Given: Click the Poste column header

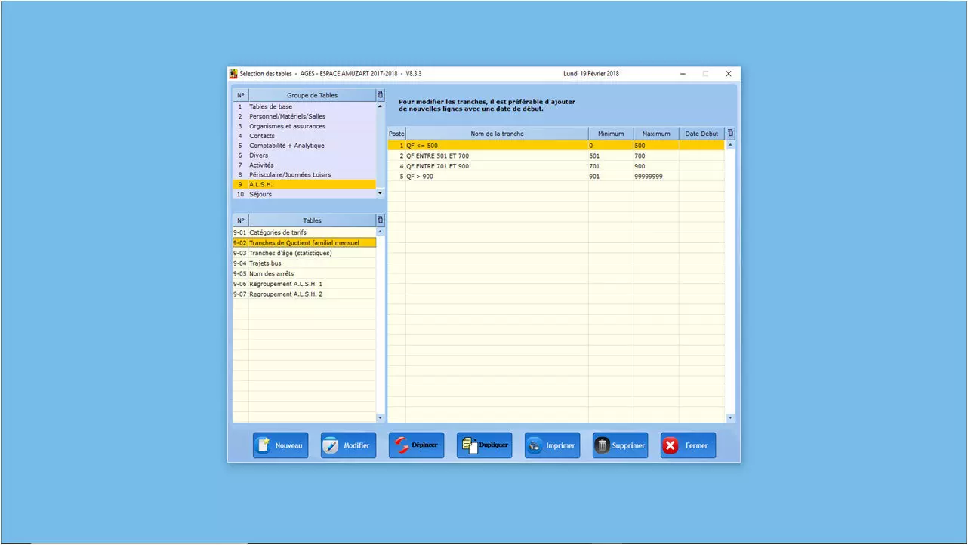Looking at the screenshot, I should click(396, 134).
